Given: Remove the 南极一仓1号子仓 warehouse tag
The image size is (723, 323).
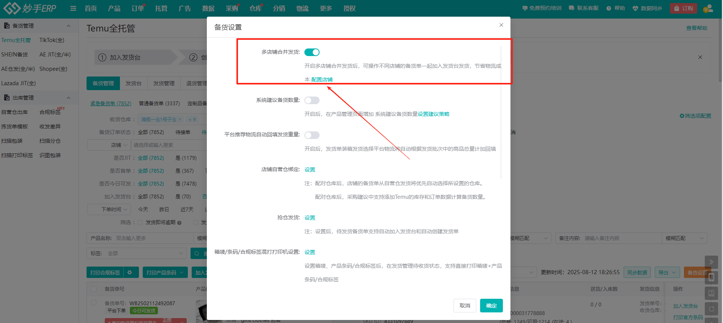Looking at the screenshot, I should coord(180,119).
